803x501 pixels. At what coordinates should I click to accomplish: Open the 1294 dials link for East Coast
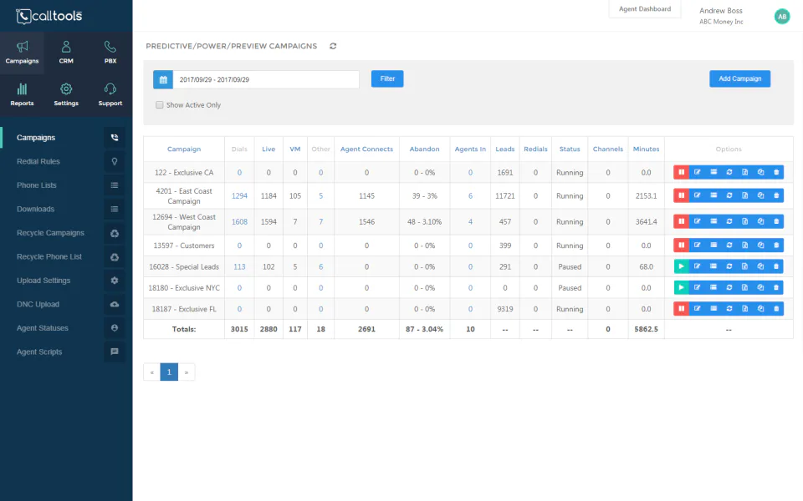(x=239, y=195)
